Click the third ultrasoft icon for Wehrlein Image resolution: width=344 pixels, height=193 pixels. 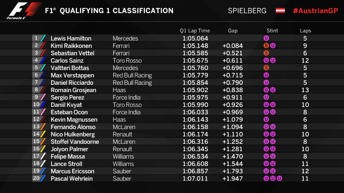(279, 178)
